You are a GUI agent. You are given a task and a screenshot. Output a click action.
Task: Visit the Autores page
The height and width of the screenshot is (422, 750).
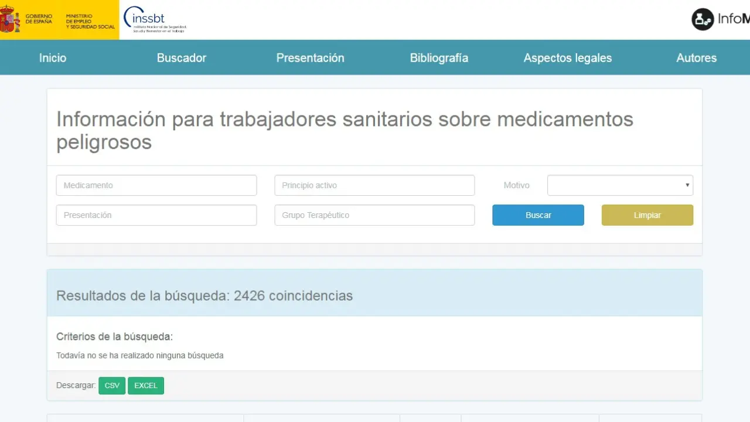[x=696, y=58]
